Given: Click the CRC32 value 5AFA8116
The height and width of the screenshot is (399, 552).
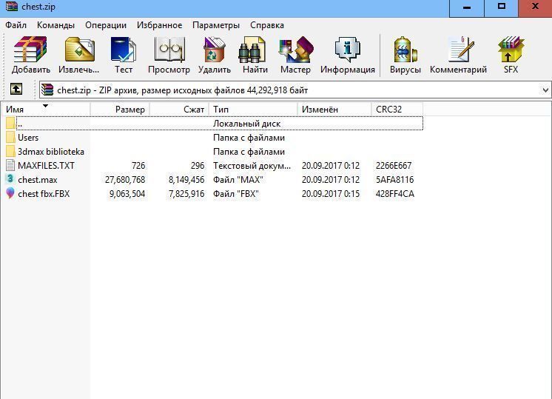Looking at the screenshot, I should [394, 180].
